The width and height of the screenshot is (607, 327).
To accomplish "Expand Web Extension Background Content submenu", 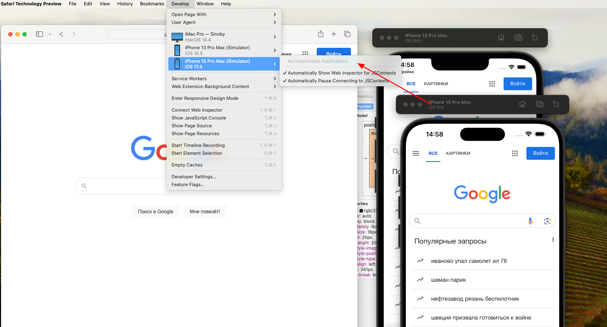I will pos(224,86).
